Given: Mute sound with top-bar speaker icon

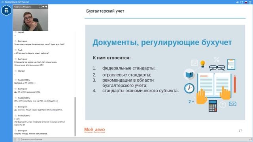Looking at the screenshot, I should pyautogui.click(x=237, y=2).
